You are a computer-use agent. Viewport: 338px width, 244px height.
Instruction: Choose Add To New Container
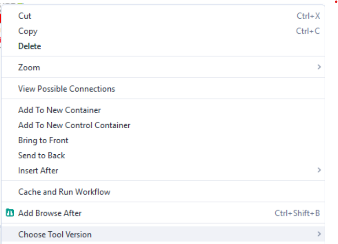click(59, 110)
